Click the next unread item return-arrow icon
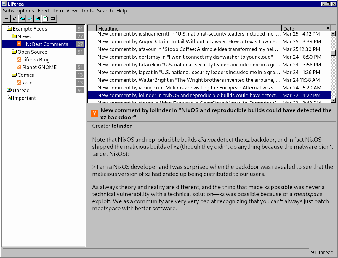Viewport: 338px width, 258px height. [38, 19]
